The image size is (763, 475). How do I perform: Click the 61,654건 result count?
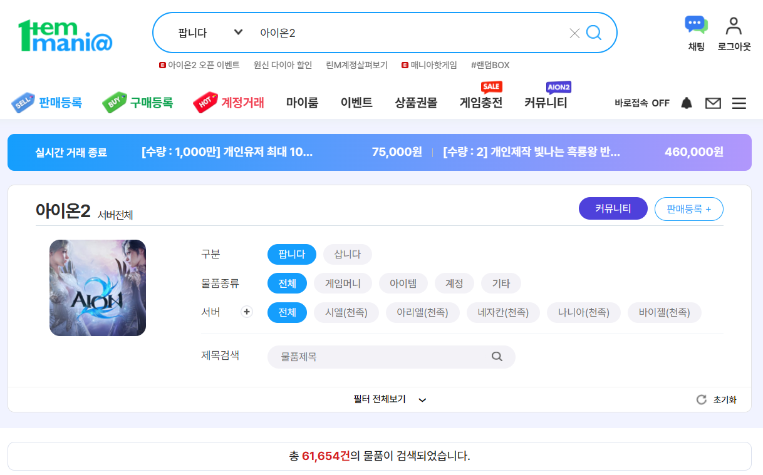coord(326,456)
